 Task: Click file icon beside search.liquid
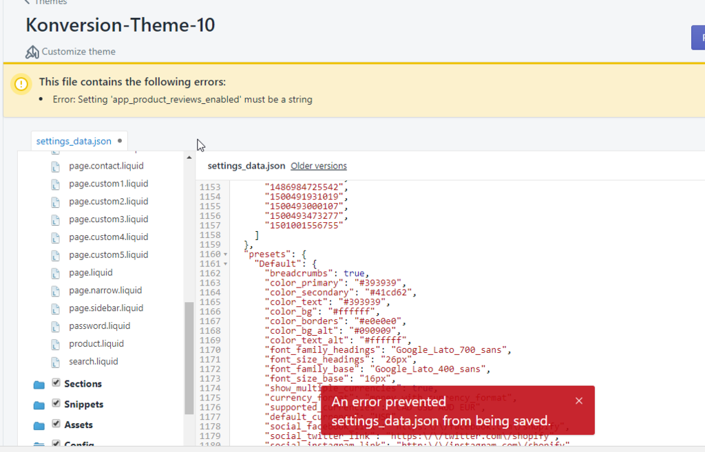(x=55, y=363)
